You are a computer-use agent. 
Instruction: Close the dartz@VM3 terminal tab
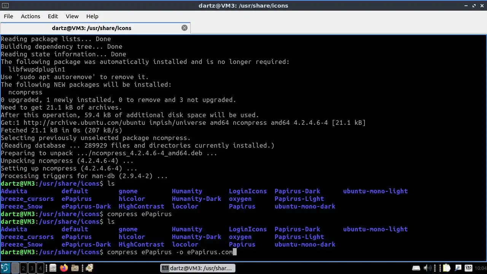tap(185, 28)
